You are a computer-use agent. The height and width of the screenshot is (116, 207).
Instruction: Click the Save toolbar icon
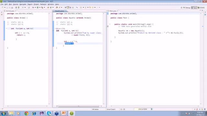pyautogui.click(x=7, y=7)
